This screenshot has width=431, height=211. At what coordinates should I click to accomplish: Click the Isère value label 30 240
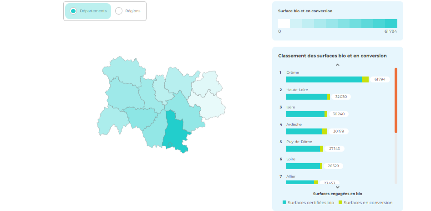[x=339, y=114]
